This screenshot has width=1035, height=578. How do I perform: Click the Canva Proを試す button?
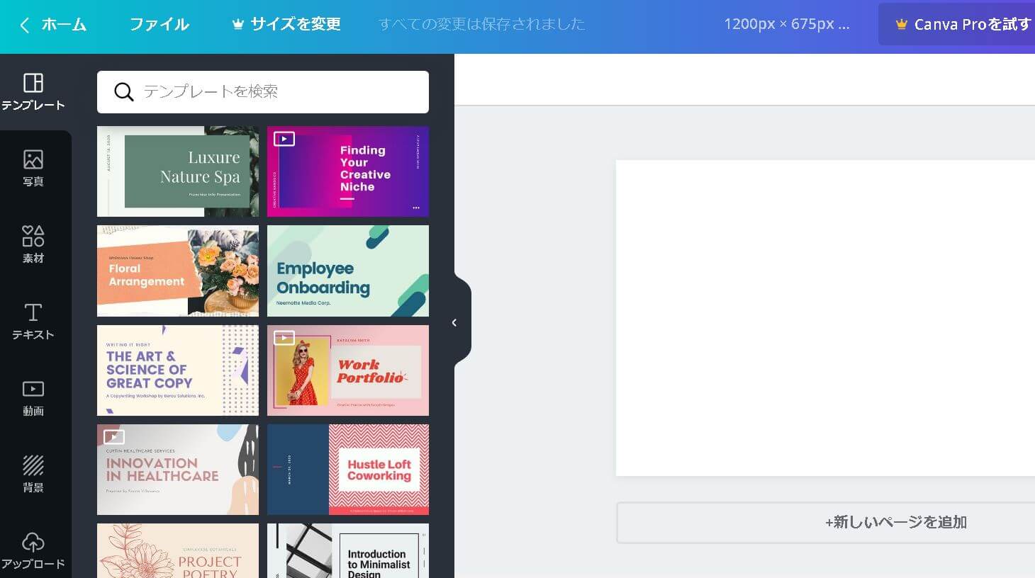point(957,24)
